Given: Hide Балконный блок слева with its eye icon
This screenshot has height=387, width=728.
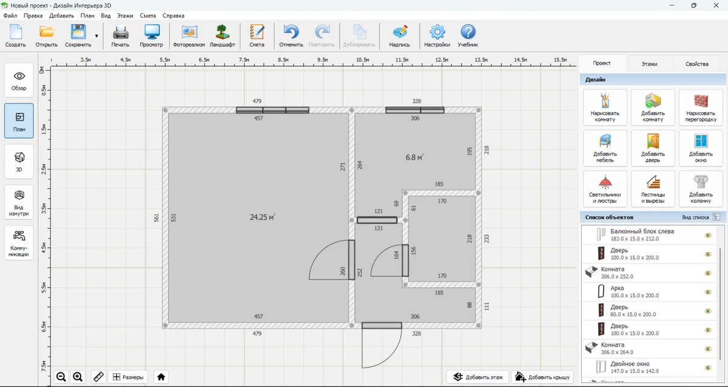Looking at the screenshot, I should 707,236.
